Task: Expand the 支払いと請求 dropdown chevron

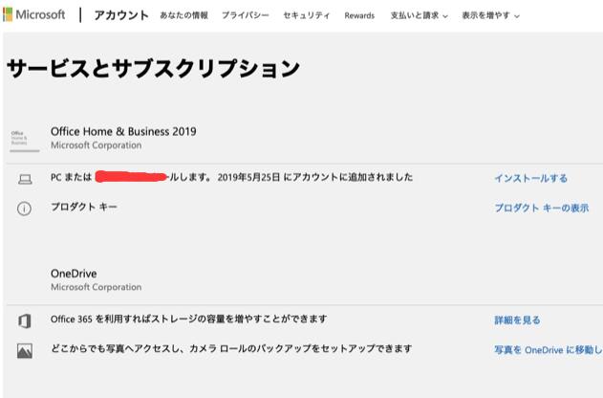Action: click(x=445, y=16)
